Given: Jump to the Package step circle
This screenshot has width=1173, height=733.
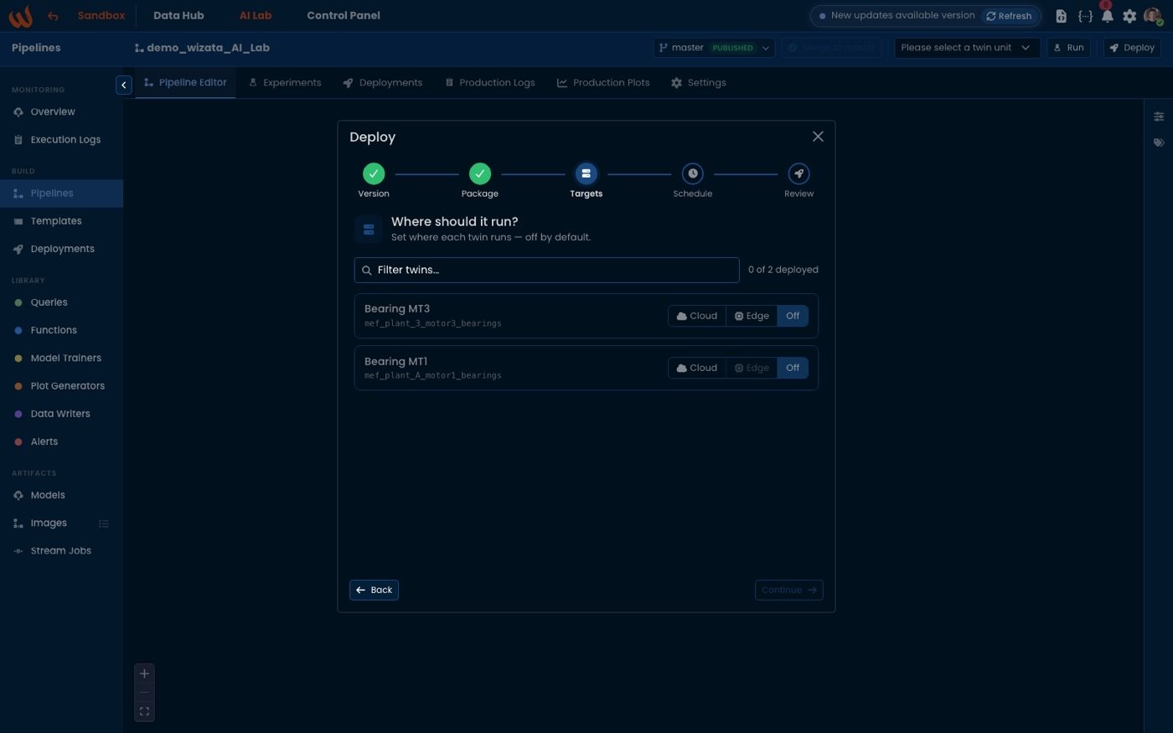Looking at the screenshot, I should coord(480,173).
